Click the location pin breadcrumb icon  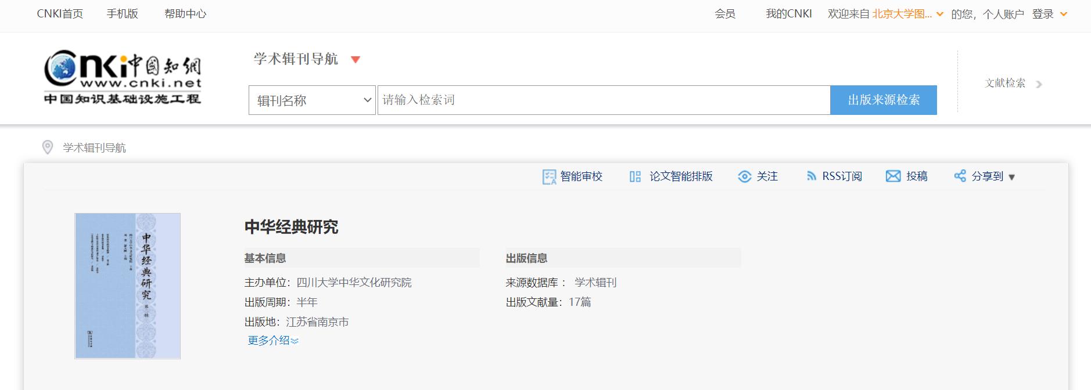tap(48, 147)
